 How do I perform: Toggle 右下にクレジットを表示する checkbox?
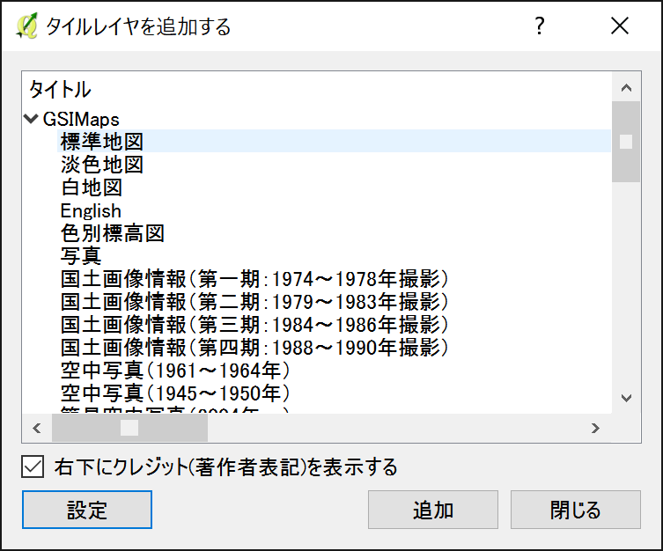[33, 467]
